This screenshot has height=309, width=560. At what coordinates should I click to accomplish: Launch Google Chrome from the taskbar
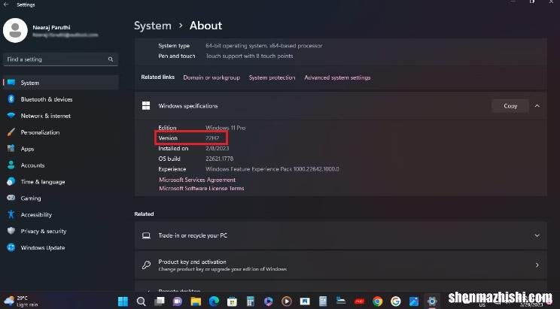(x=378, y=301)
